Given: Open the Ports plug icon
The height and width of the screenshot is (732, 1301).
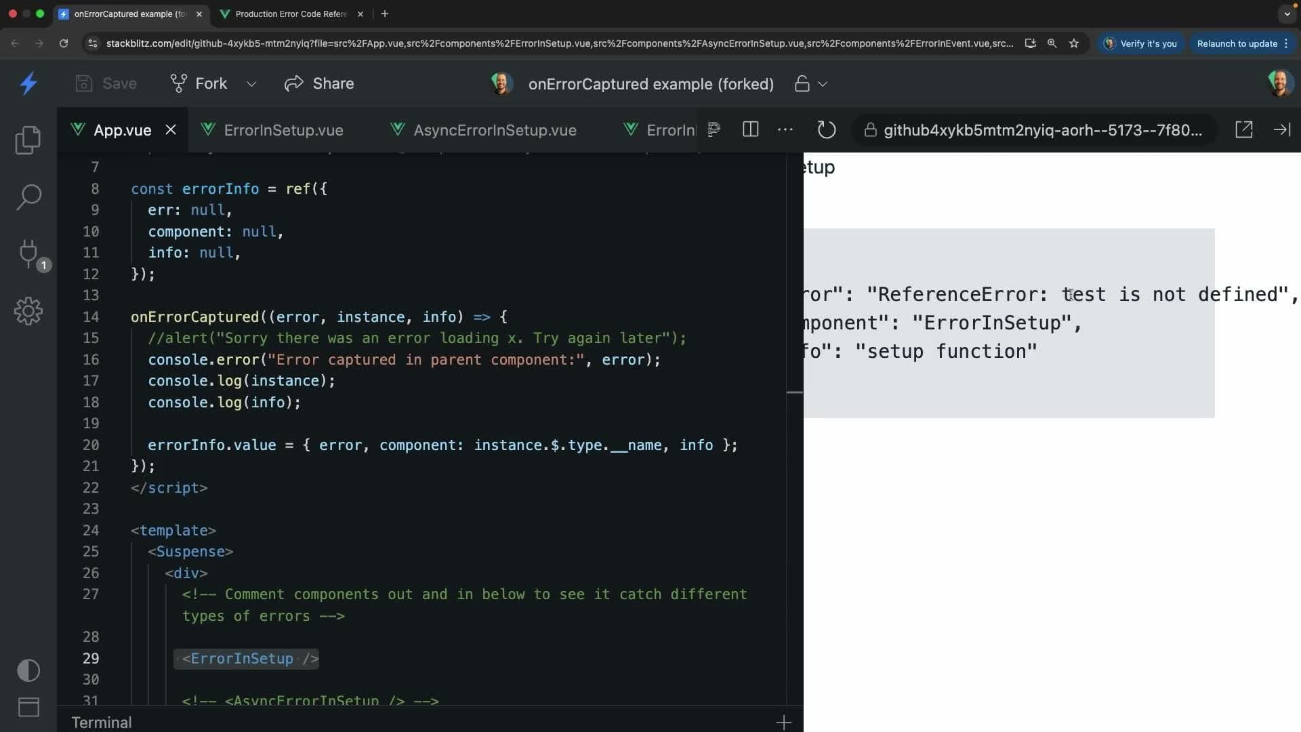Looking at the screenshot, I should point(28,253).
